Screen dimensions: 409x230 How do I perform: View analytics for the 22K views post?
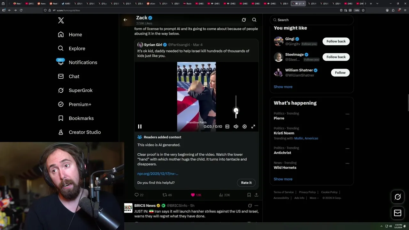224,195
